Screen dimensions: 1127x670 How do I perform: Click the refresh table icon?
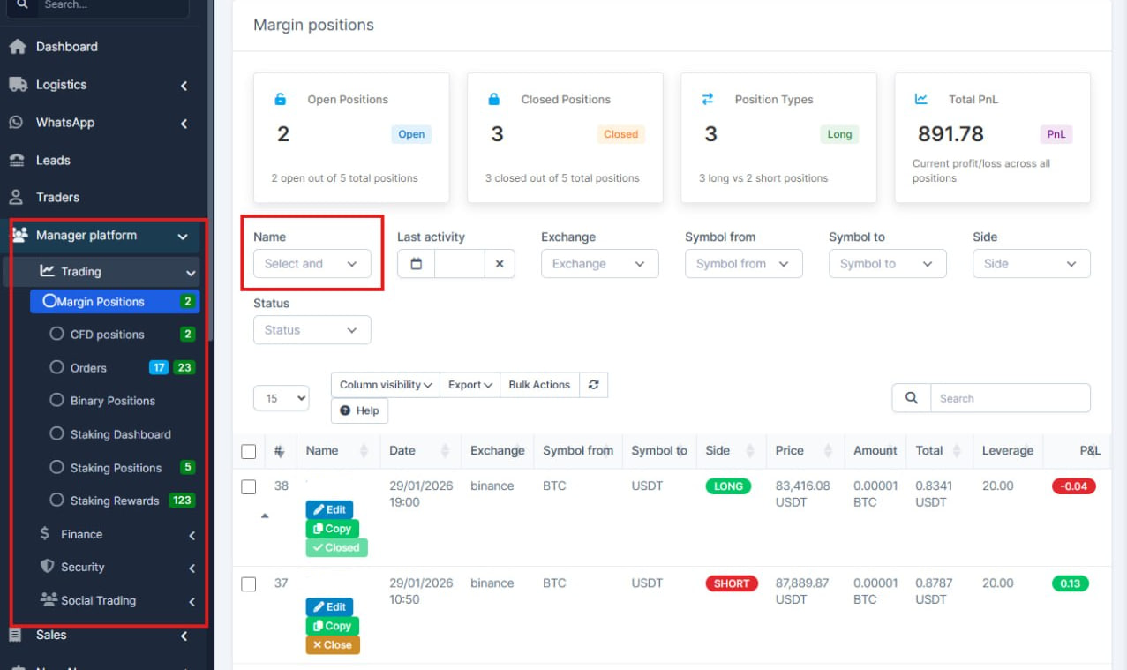coord(593,385)
